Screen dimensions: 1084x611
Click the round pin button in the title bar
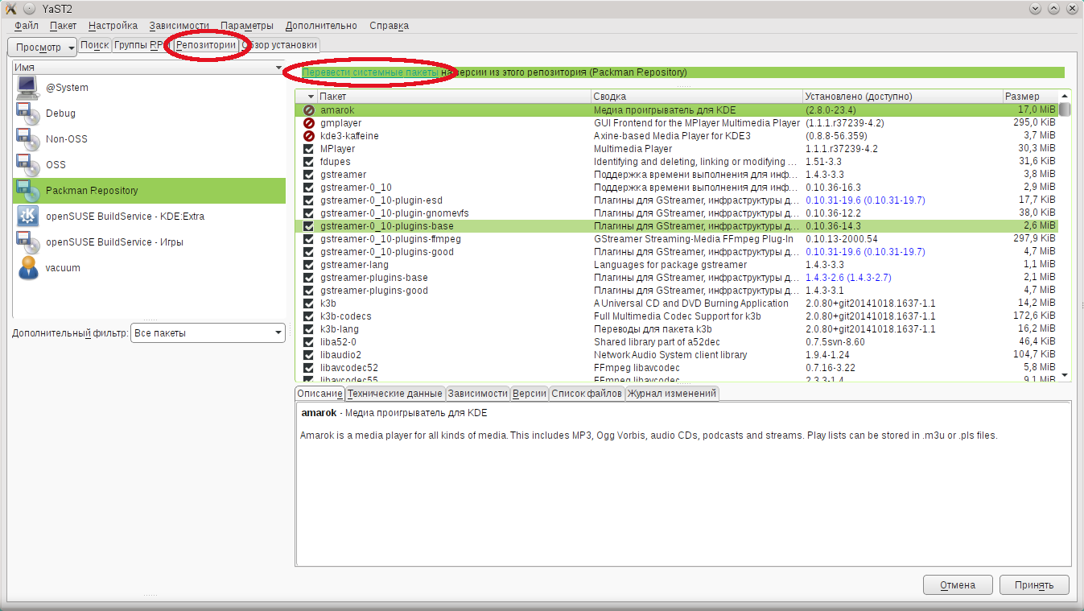[30, 9]
